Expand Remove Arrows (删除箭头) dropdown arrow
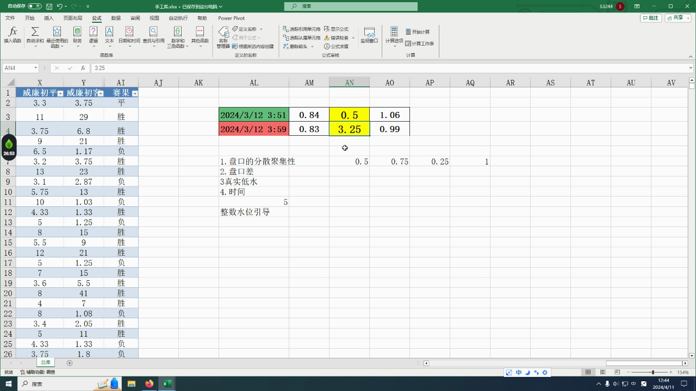The width and height of the screenshot is (696, 391). coord(312,46)
